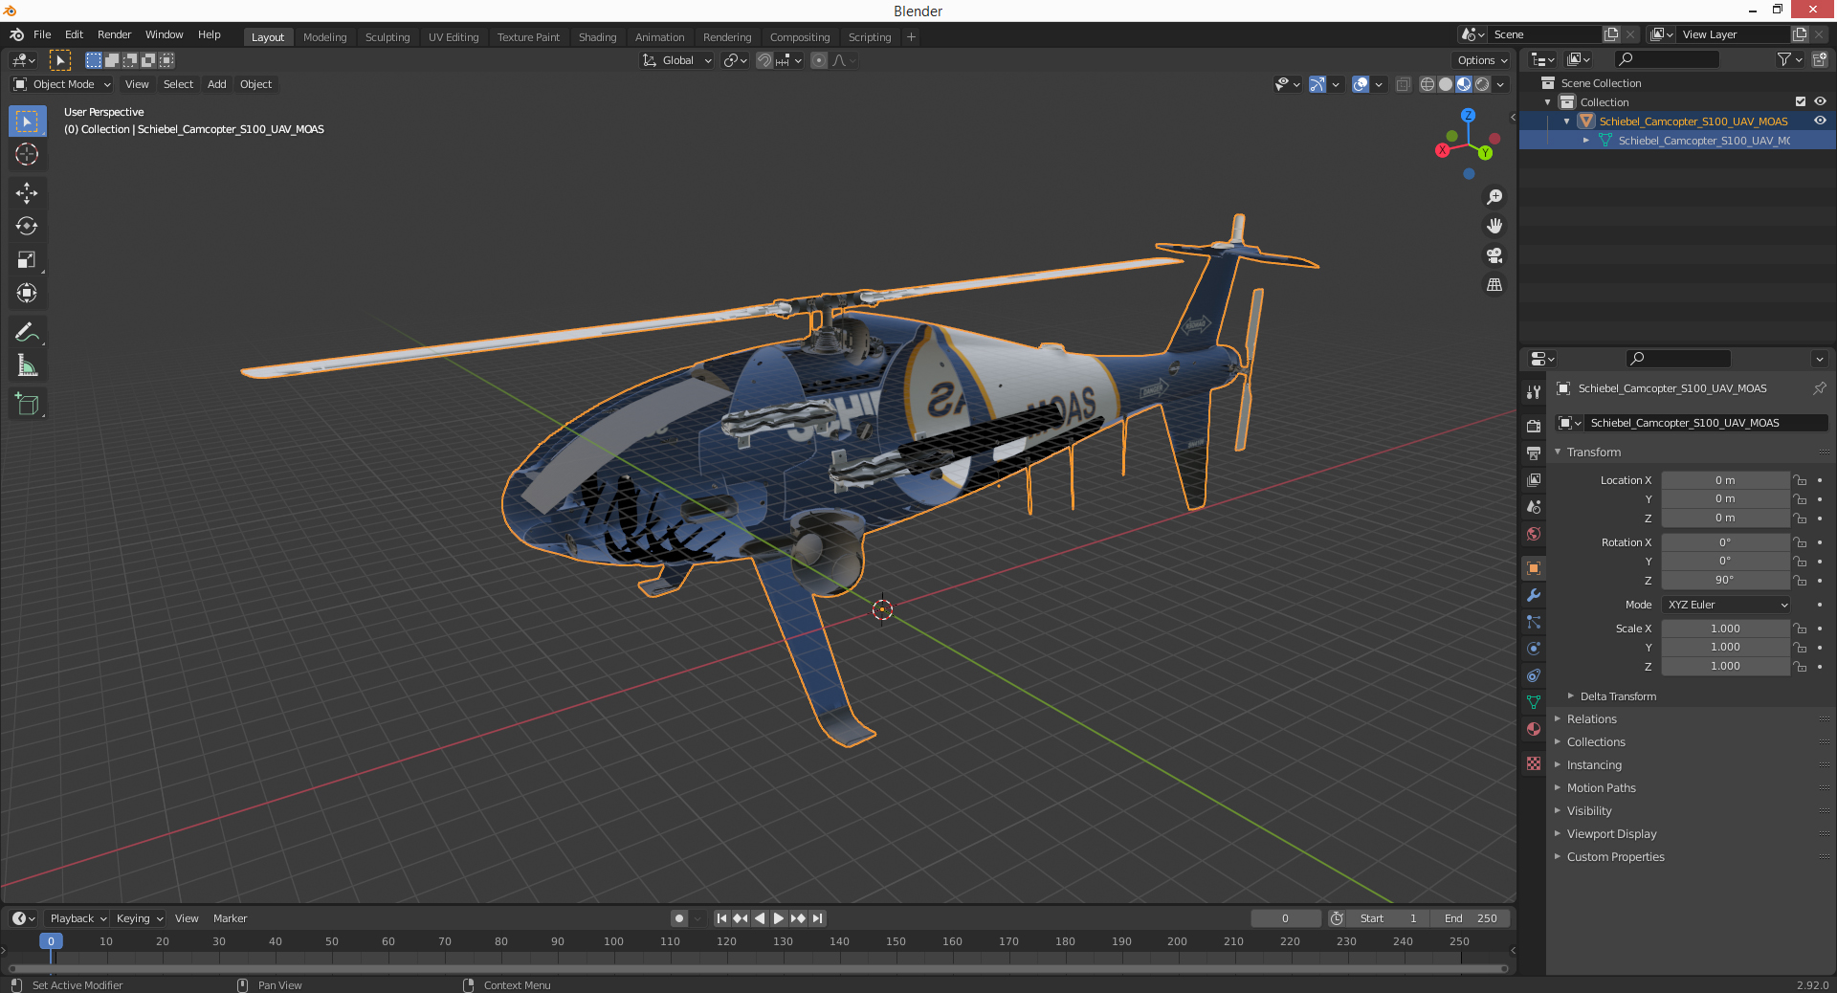Viewport: 1837px width, 993px height.
Task: Click the Scale Y value field
Action: pyautogui.click(x=1725, y=648)
